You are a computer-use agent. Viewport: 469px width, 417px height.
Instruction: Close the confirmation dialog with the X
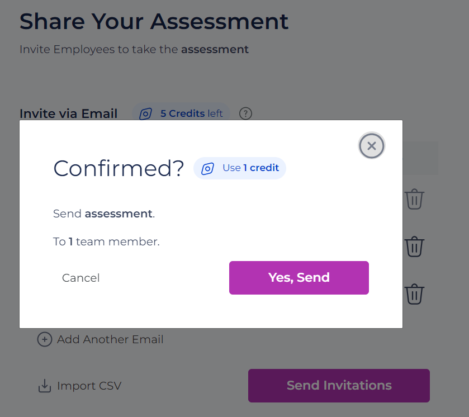coord(372,146)
